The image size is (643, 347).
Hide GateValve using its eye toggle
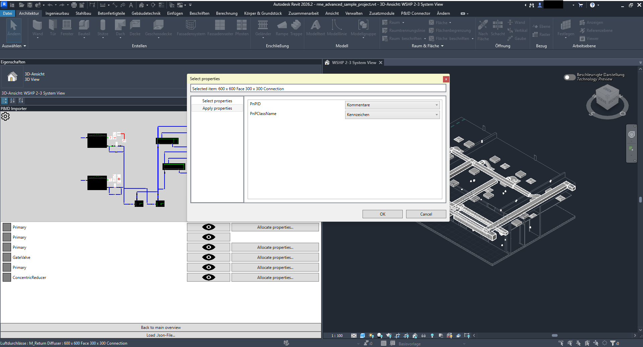208,257
